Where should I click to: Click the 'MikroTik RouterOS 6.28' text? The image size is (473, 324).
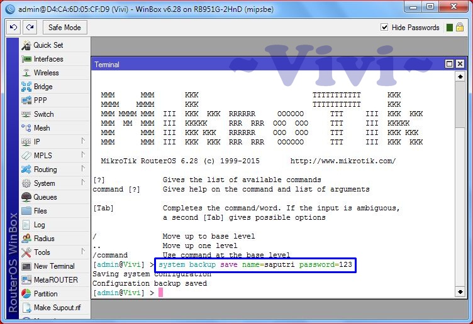[x=149, y=161]
